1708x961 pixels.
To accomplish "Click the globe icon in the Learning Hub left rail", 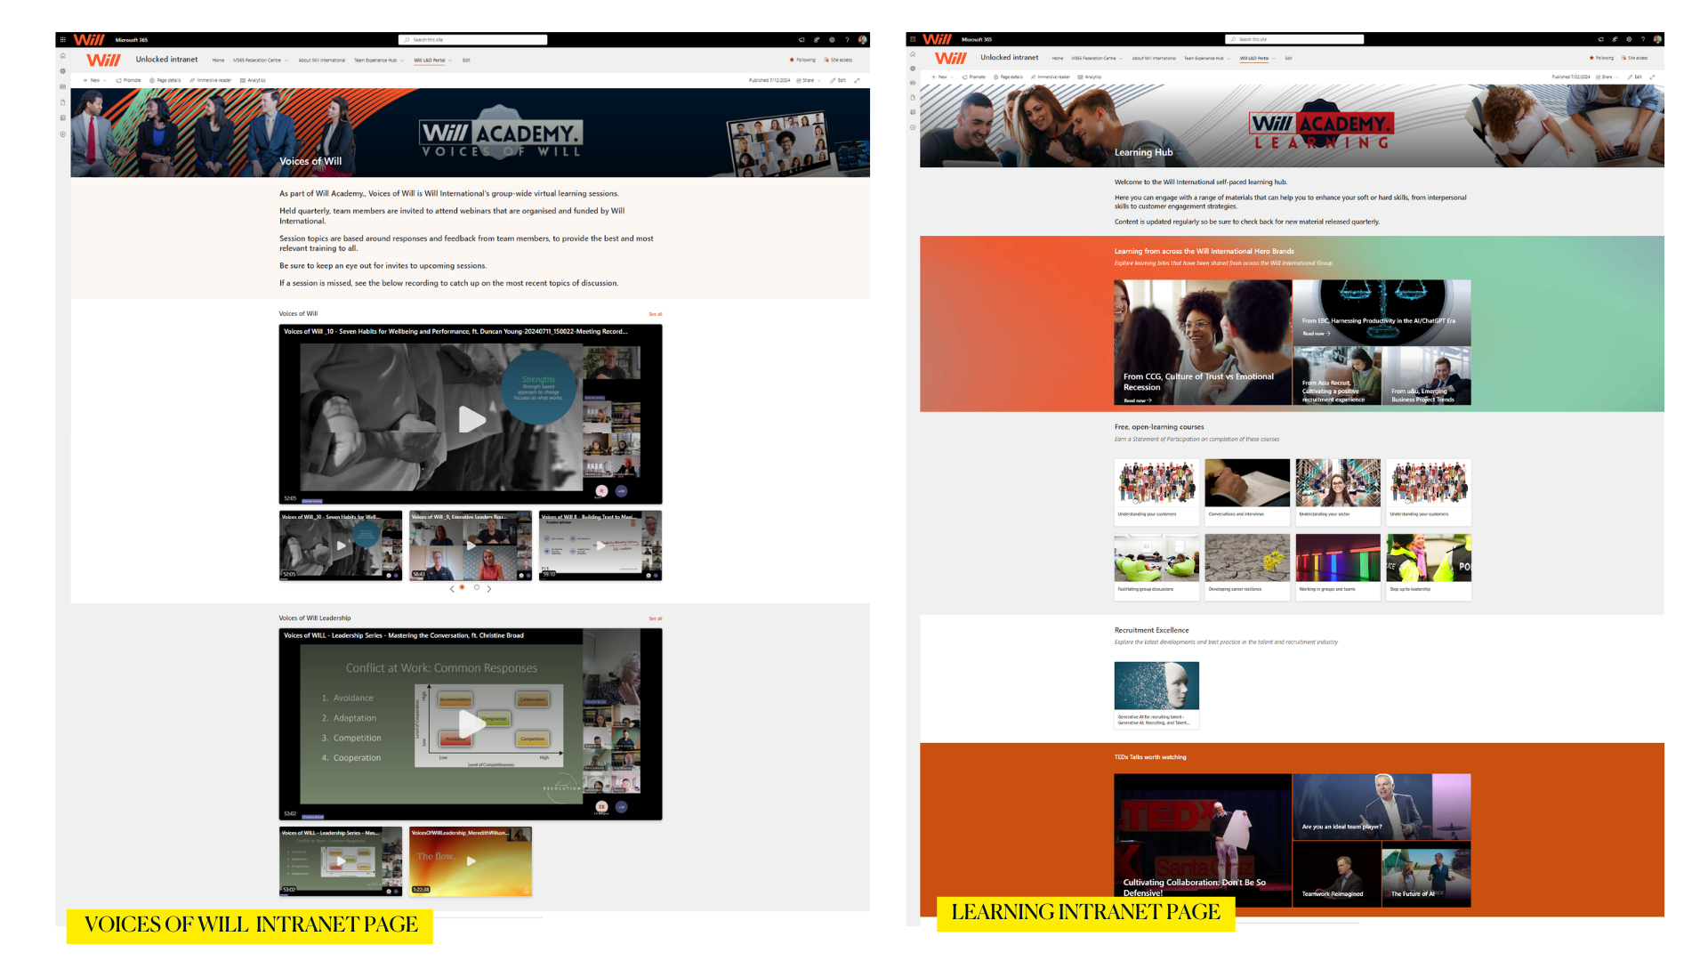I will [x=913, y=69].
